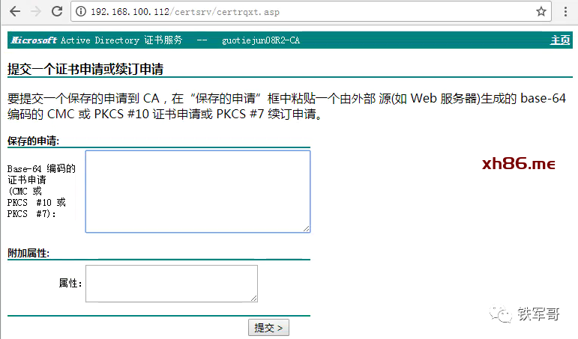Click the WeChat logo watermark
This screenshot has width=578, height=339.
pyautogui.click(x=501, y=315)
